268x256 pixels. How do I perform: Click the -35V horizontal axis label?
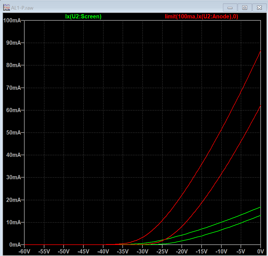point(123,251)
